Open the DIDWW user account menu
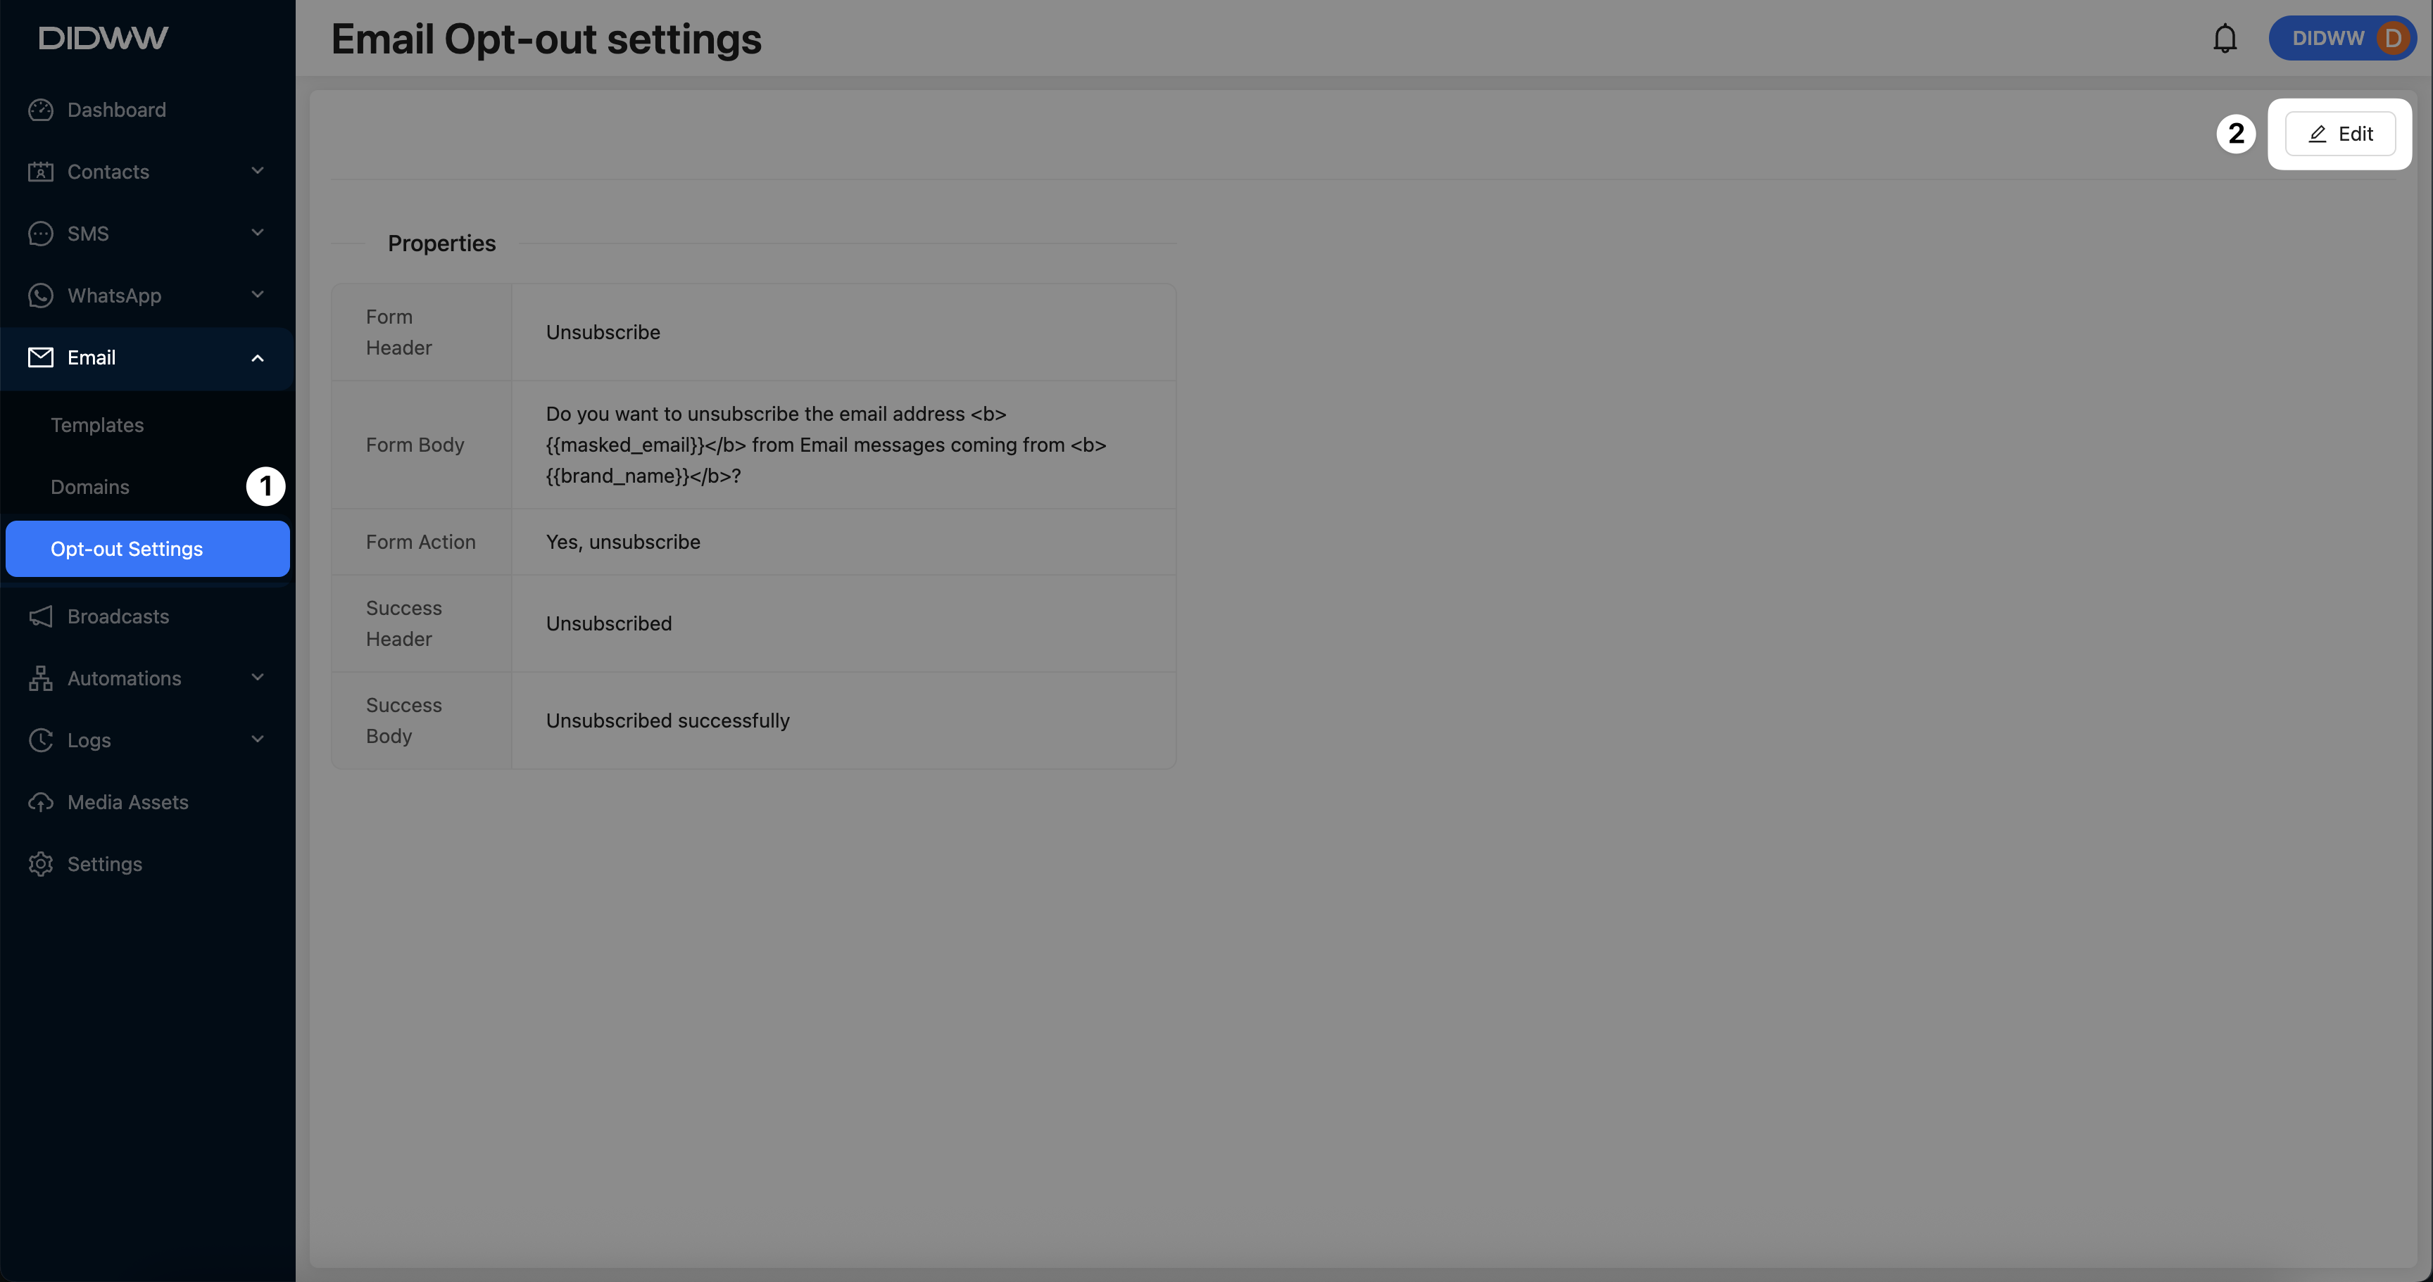The height and width of the screenshot is (1282, 2433). tap(2341, 39)
